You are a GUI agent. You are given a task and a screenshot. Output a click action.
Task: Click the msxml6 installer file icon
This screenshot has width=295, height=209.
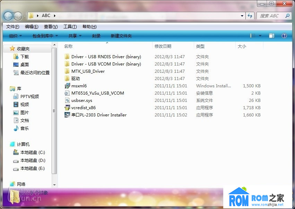pos(67,86)
